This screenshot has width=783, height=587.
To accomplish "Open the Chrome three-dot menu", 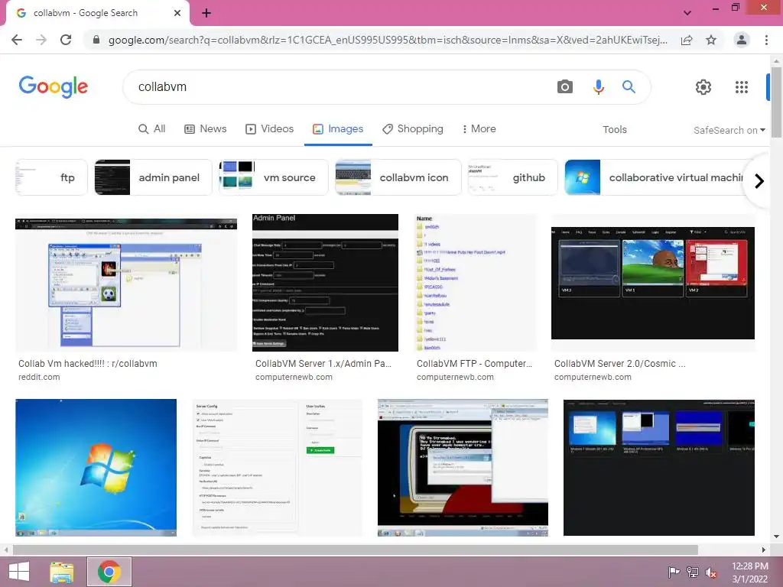I will click(x=766, y=40).
